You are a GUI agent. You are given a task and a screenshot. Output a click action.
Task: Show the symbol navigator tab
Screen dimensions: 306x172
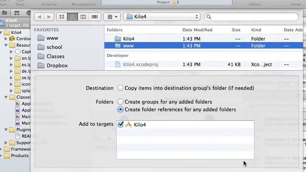[17, 13]
